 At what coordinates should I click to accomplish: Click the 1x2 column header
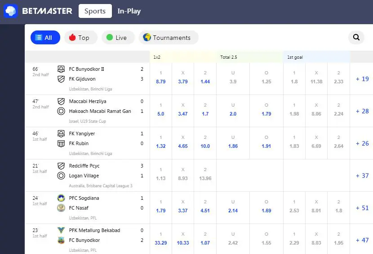click(157, 57)
